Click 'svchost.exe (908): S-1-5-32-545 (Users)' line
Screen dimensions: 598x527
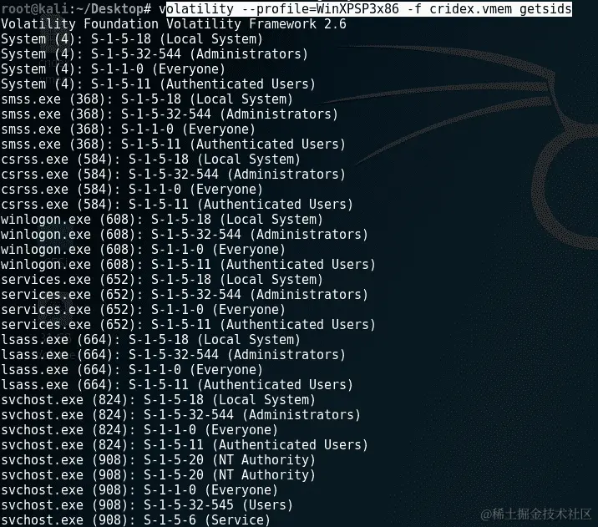pos(147,505)
